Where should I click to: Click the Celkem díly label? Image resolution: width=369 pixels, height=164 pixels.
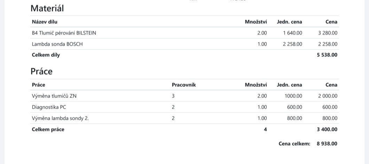46,55
